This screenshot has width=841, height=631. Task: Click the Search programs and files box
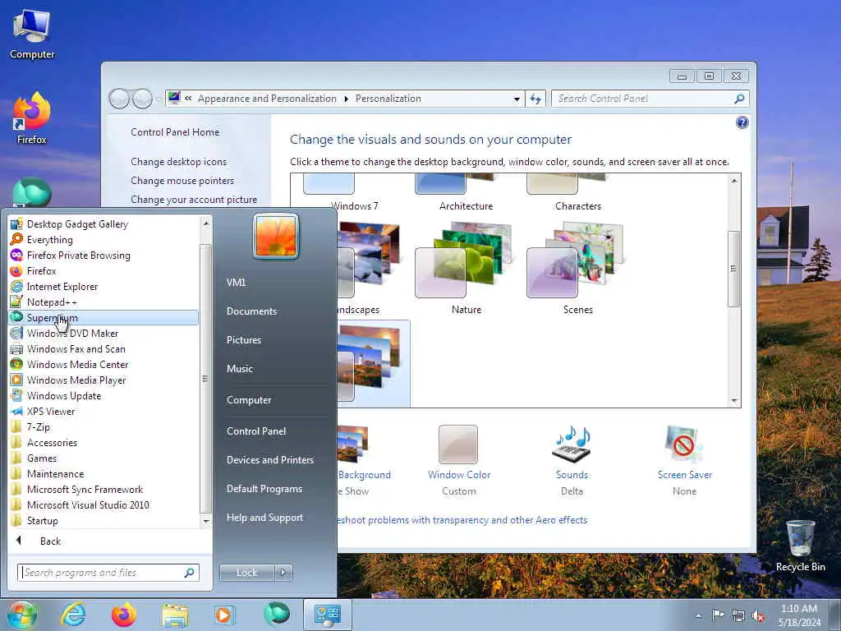pyautogui.click(x=108, y=573)
